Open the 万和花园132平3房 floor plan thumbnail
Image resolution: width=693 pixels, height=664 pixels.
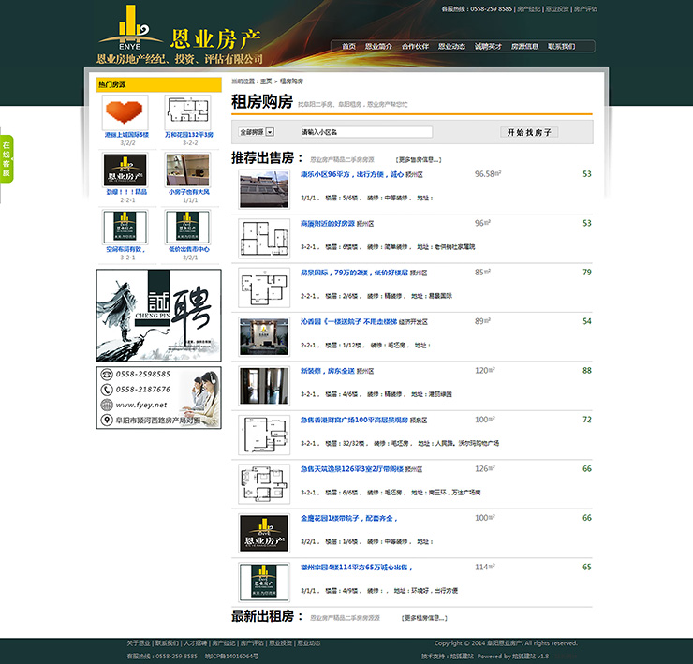click(188, 112)
